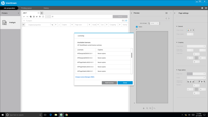
Task: Click the disabled Send button
Action: point(120,17)
